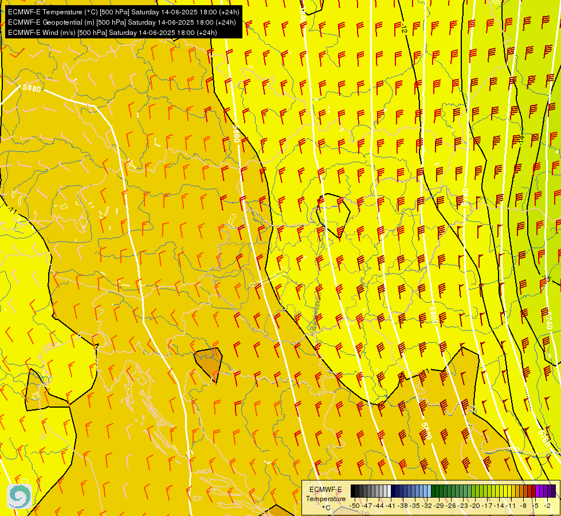Click the 5800 geopotential contour label
This screenshot has width=561, height=516.
(433, 315)
